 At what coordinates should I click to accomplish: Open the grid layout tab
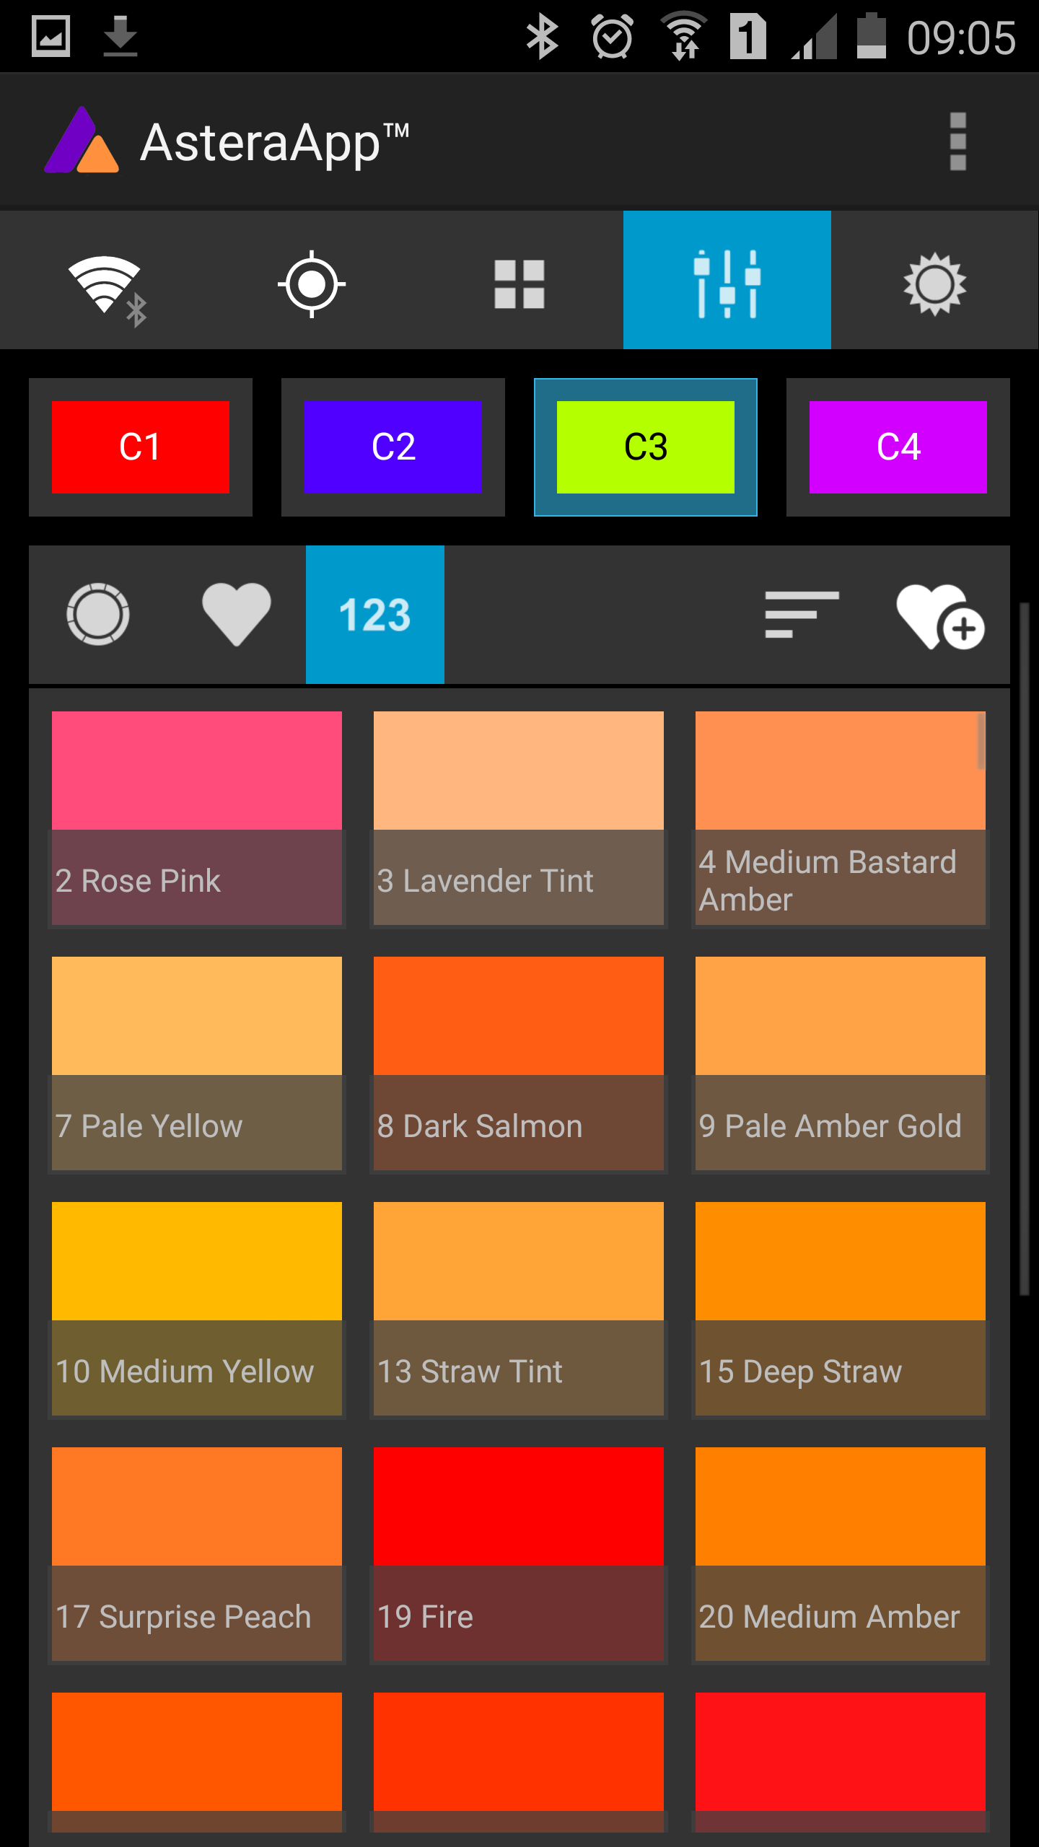click(x=519, y=280)
